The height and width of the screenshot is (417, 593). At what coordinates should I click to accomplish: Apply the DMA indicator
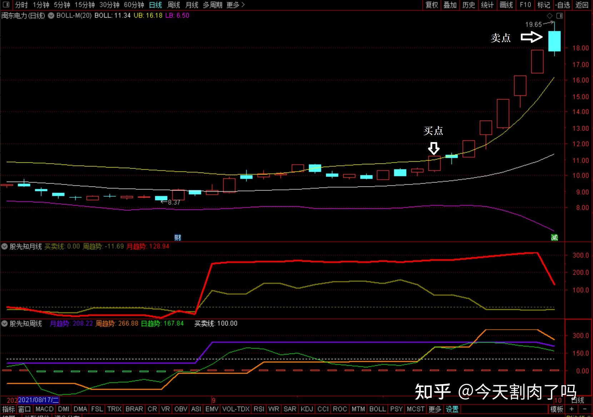coord(80,409)
